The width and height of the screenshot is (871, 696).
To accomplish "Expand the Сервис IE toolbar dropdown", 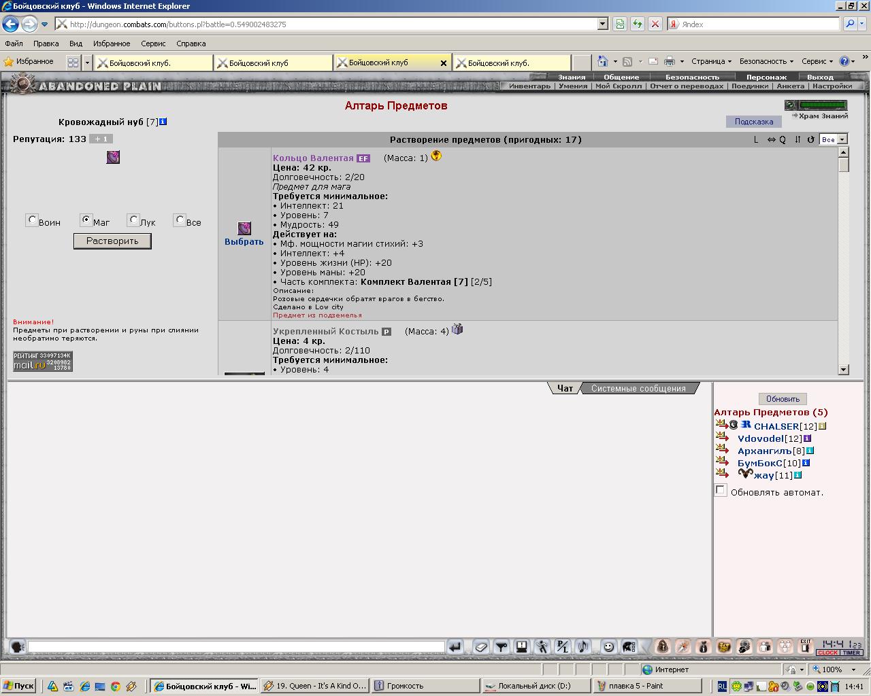I will click(817, 61).
